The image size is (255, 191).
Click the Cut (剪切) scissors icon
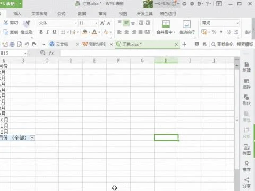[6, 23]
